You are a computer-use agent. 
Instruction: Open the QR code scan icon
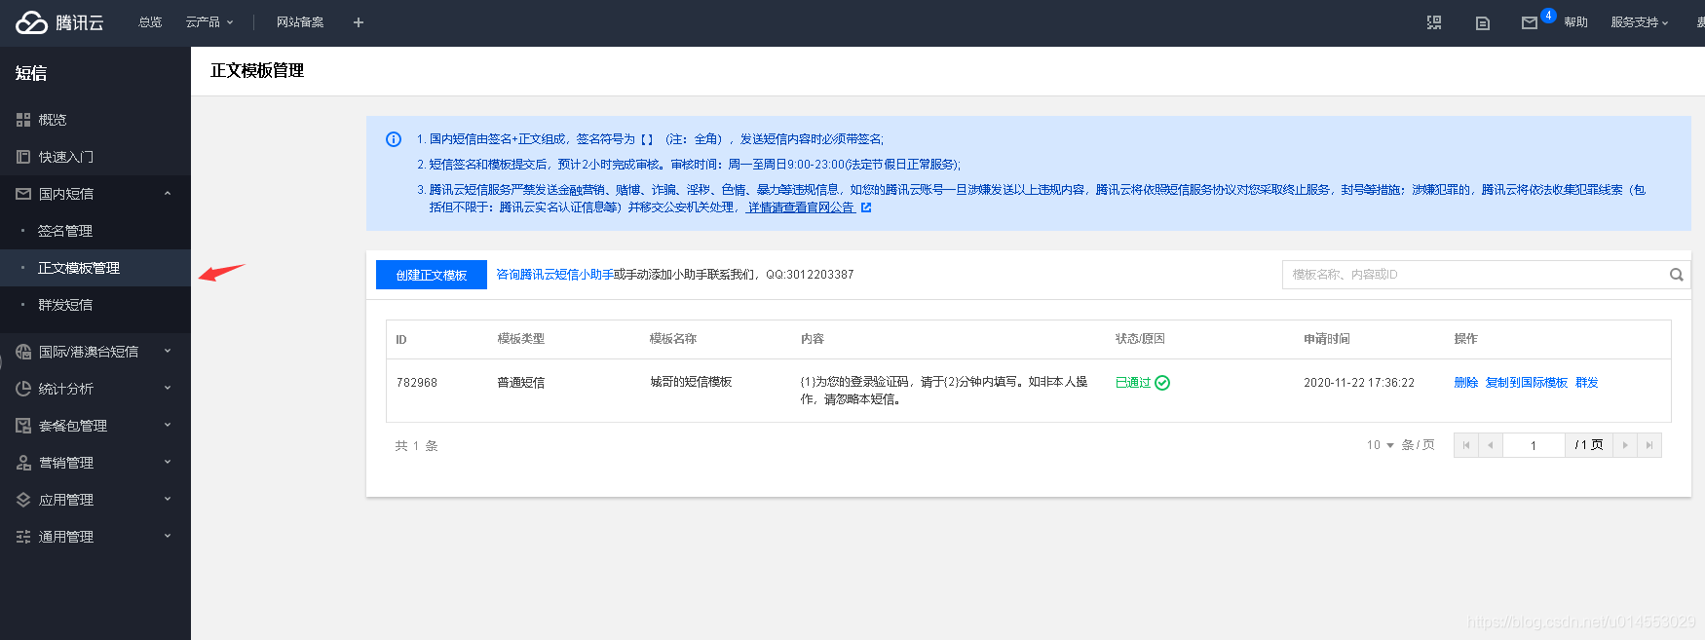click(1434, 22)
